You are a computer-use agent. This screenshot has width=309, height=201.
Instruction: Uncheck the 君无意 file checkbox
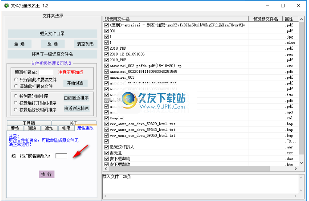(x=107, y=153)
